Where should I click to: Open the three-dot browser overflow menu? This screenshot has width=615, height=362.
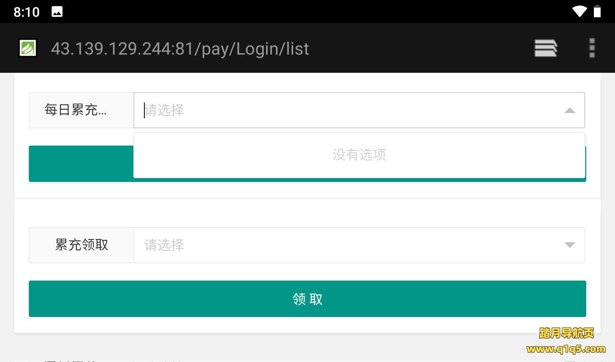click(592, 48)
